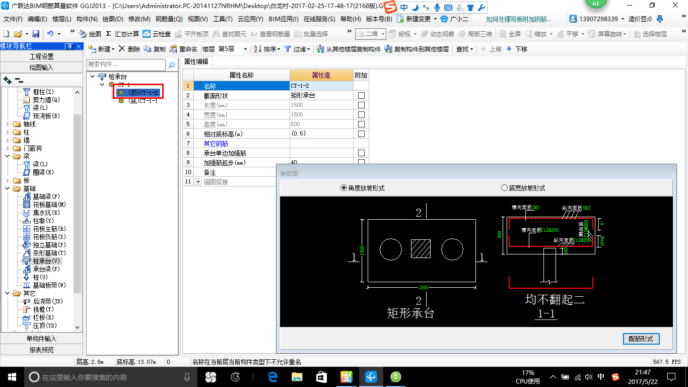Undo the last action
The height and width of the screenshot is (387, 688).
click(50, 34)
